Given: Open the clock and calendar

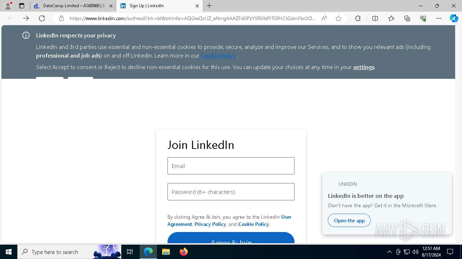Looking at the screenshot, I should (x=431, y=252).
